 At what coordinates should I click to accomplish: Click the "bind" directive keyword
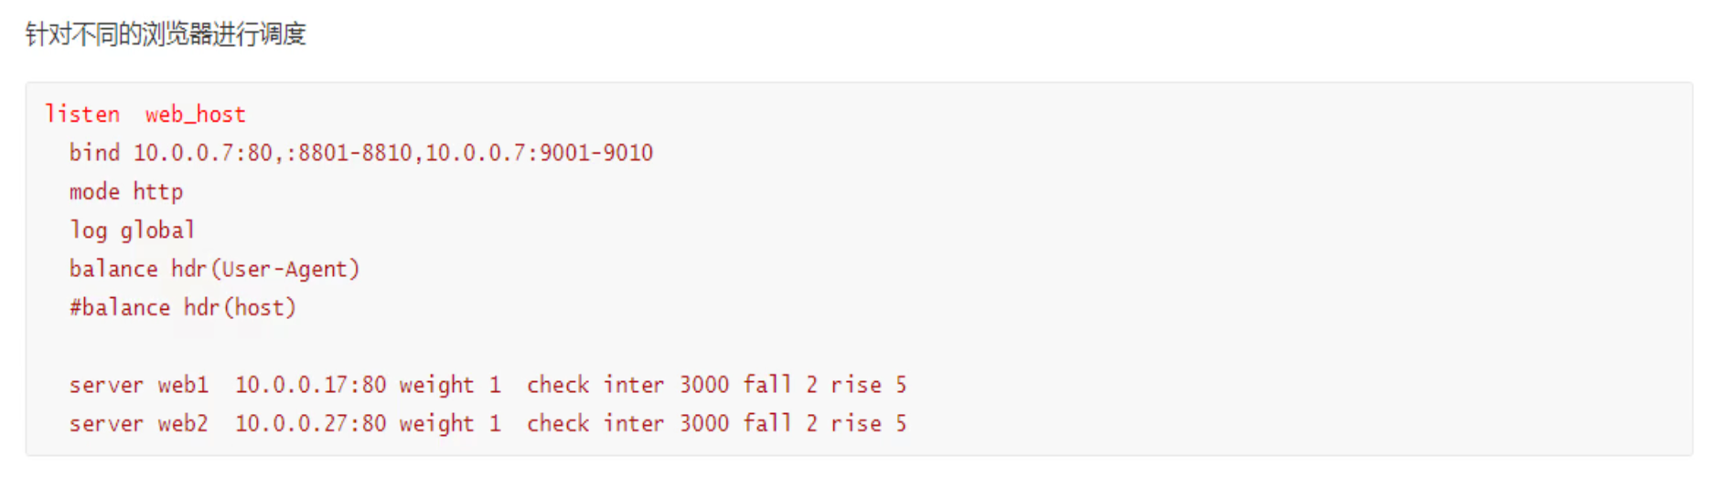click(x=94, y=153)
